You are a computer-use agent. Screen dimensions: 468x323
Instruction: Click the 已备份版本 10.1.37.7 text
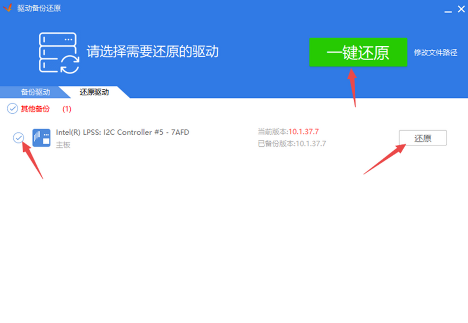(292, 144)
